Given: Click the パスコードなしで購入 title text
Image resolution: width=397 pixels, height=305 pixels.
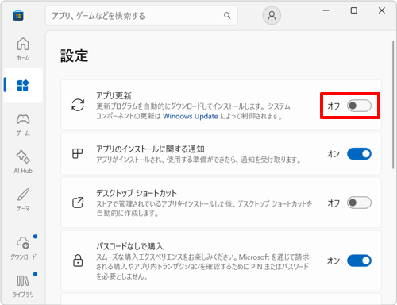Looking at the screenshot, I should pyautogui.click(x=129, y=246).
